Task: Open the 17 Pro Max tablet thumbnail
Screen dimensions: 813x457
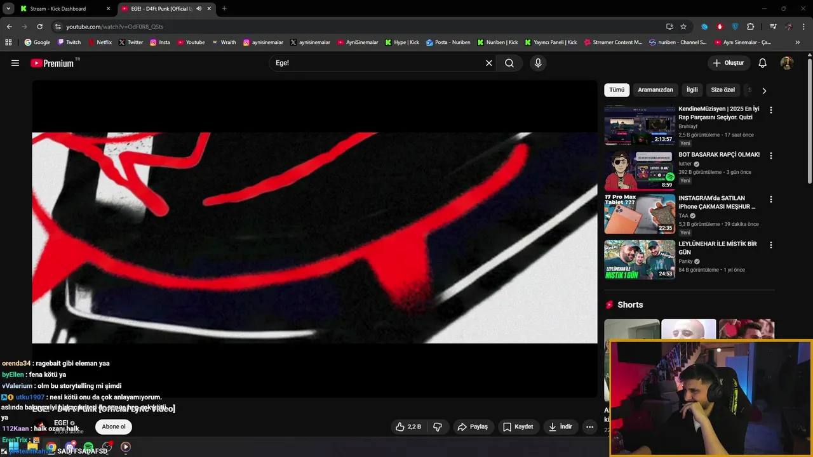Action: [x=640, y=215]
